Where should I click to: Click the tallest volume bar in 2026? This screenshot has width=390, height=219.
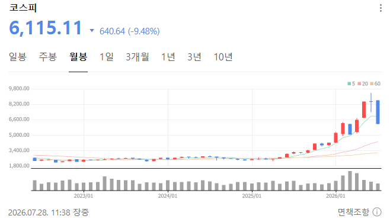tap(350, 181)
